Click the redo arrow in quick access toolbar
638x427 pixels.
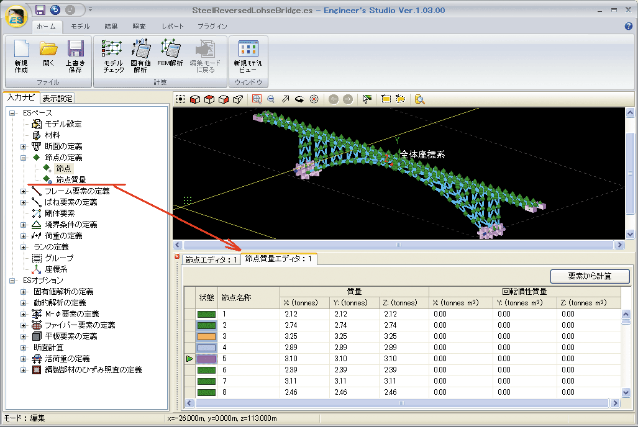(x=70, y=10)
